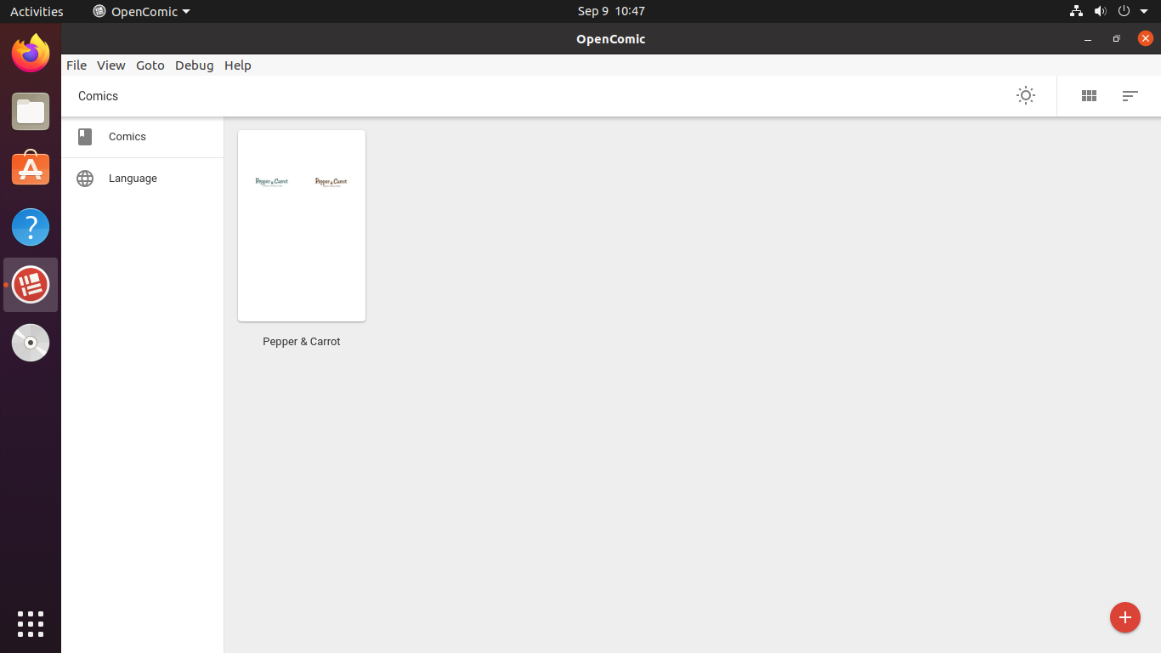Click the Pepper & Carrot title text

(x=302, y=342)
